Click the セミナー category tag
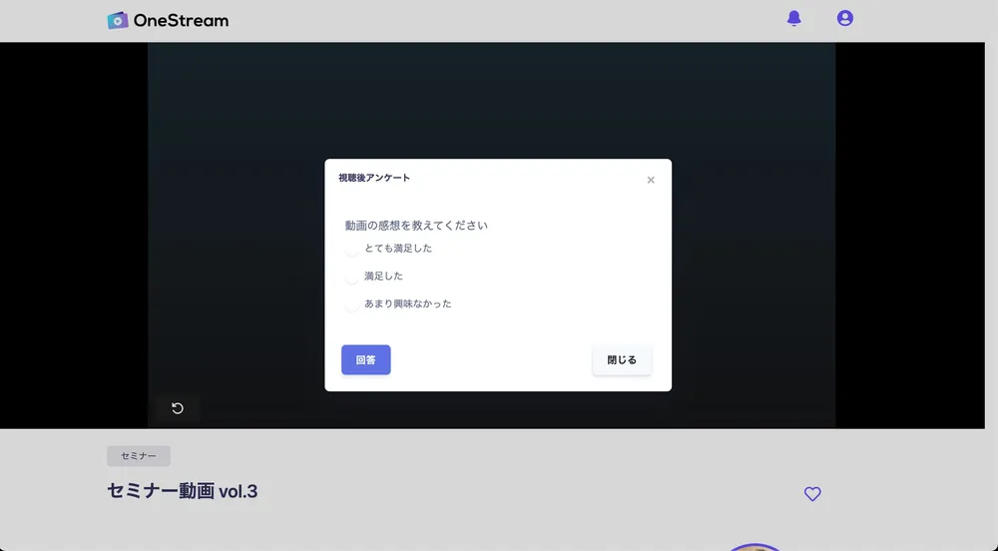Viewport: 998px width, 551px height. [x=139, y=456]
